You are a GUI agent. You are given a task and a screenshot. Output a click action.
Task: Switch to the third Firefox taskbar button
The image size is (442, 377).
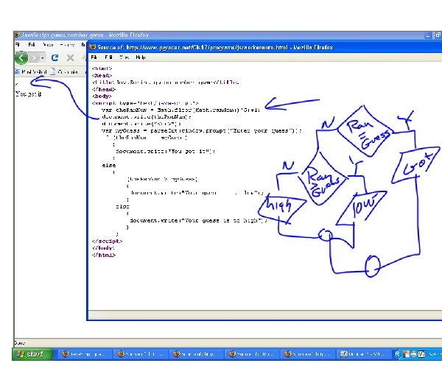[197, 354]
